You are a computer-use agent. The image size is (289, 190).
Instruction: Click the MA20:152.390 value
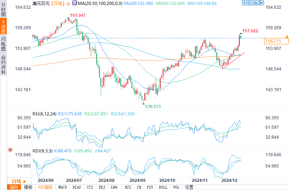(138, 3)
